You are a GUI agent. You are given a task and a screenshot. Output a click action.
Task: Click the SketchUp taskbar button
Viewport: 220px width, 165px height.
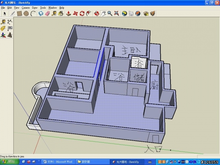pos(127,162)
